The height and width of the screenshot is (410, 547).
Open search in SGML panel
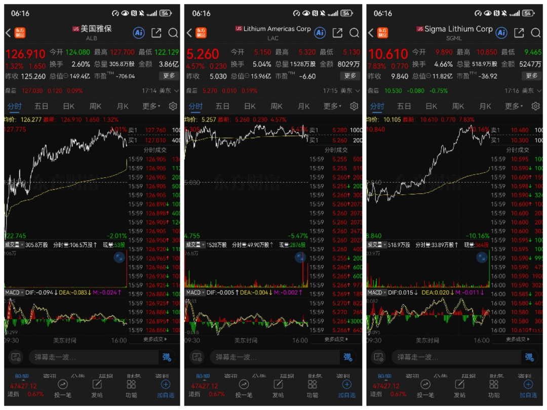[535, 33]
